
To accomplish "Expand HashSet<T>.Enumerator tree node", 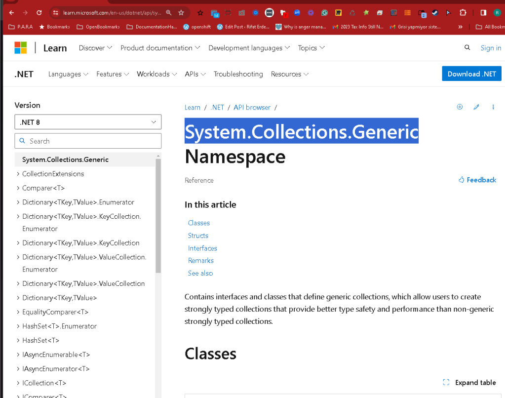I will tap(18, 326).
